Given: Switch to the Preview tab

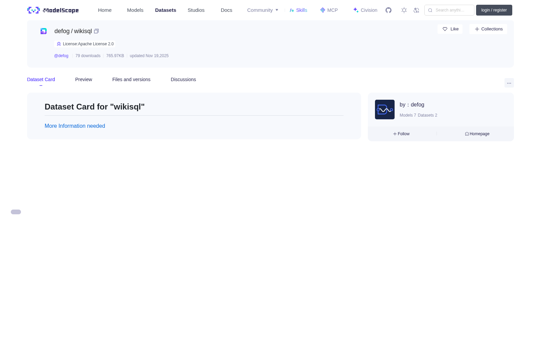Looking at the screenshot, I should coord(84,79).
